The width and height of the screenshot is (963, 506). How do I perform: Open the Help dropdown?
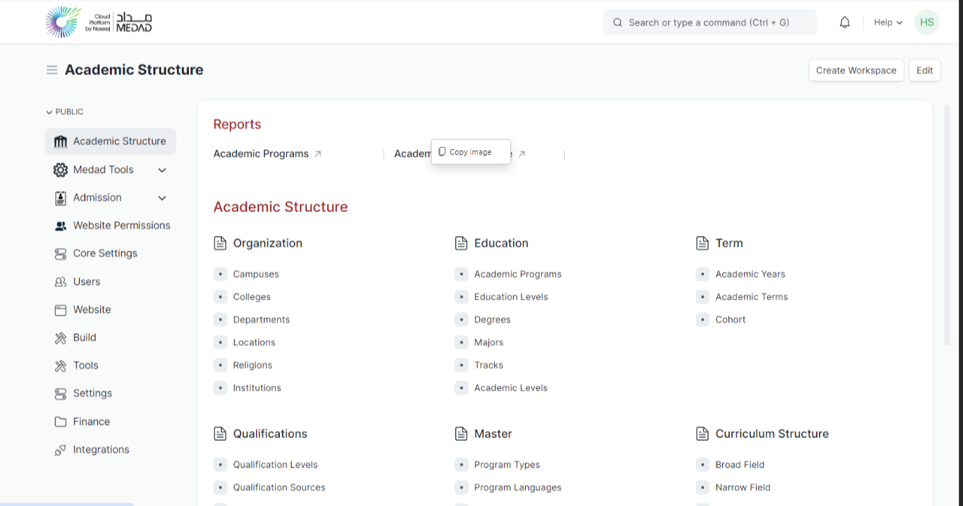click(x=887, y=22)
